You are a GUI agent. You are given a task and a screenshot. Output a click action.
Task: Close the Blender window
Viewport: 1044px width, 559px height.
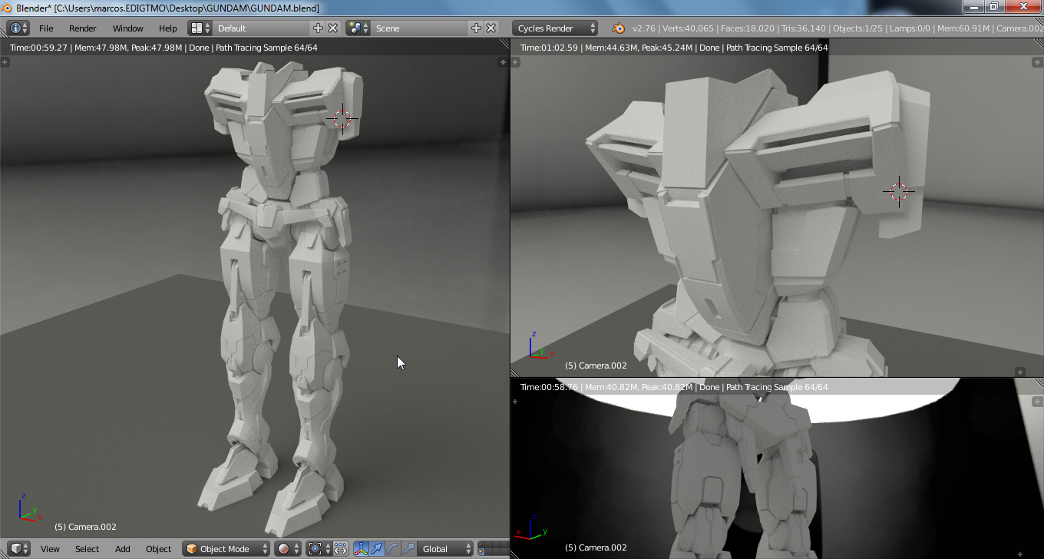tap(1022, 7)
